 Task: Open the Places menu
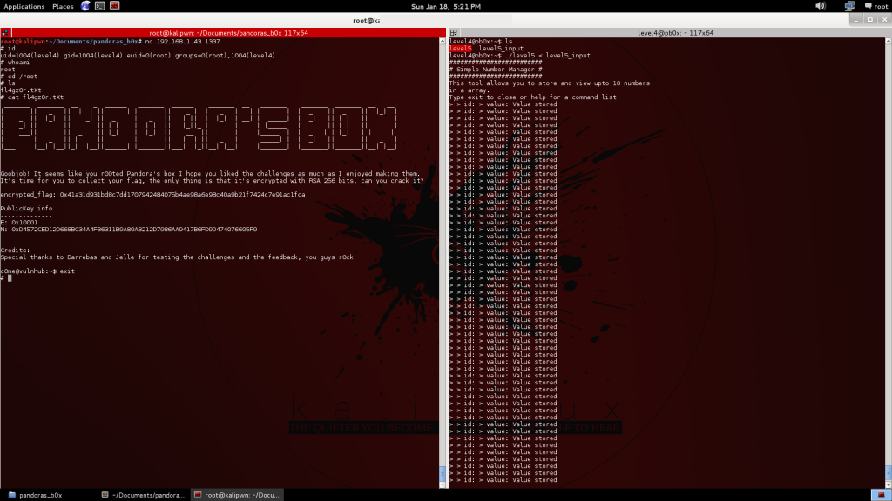pyautogui.click(x=63, y=6)
